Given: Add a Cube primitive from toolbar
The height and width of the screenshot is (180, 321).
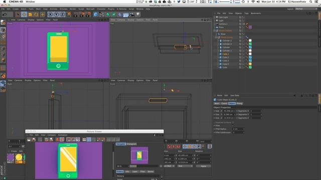Looking at the screenshot, I should [x=96, y=14].
